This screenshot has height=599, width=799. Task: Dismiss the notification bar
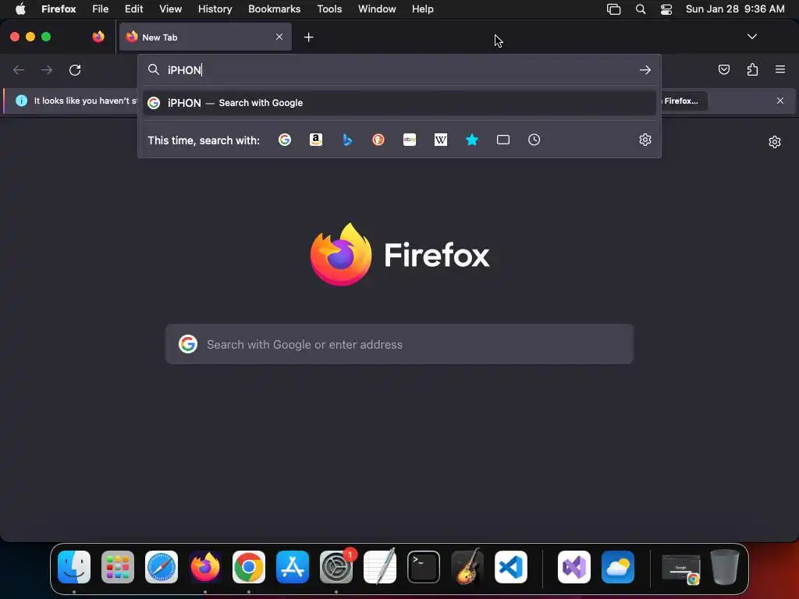click(780, 101)
